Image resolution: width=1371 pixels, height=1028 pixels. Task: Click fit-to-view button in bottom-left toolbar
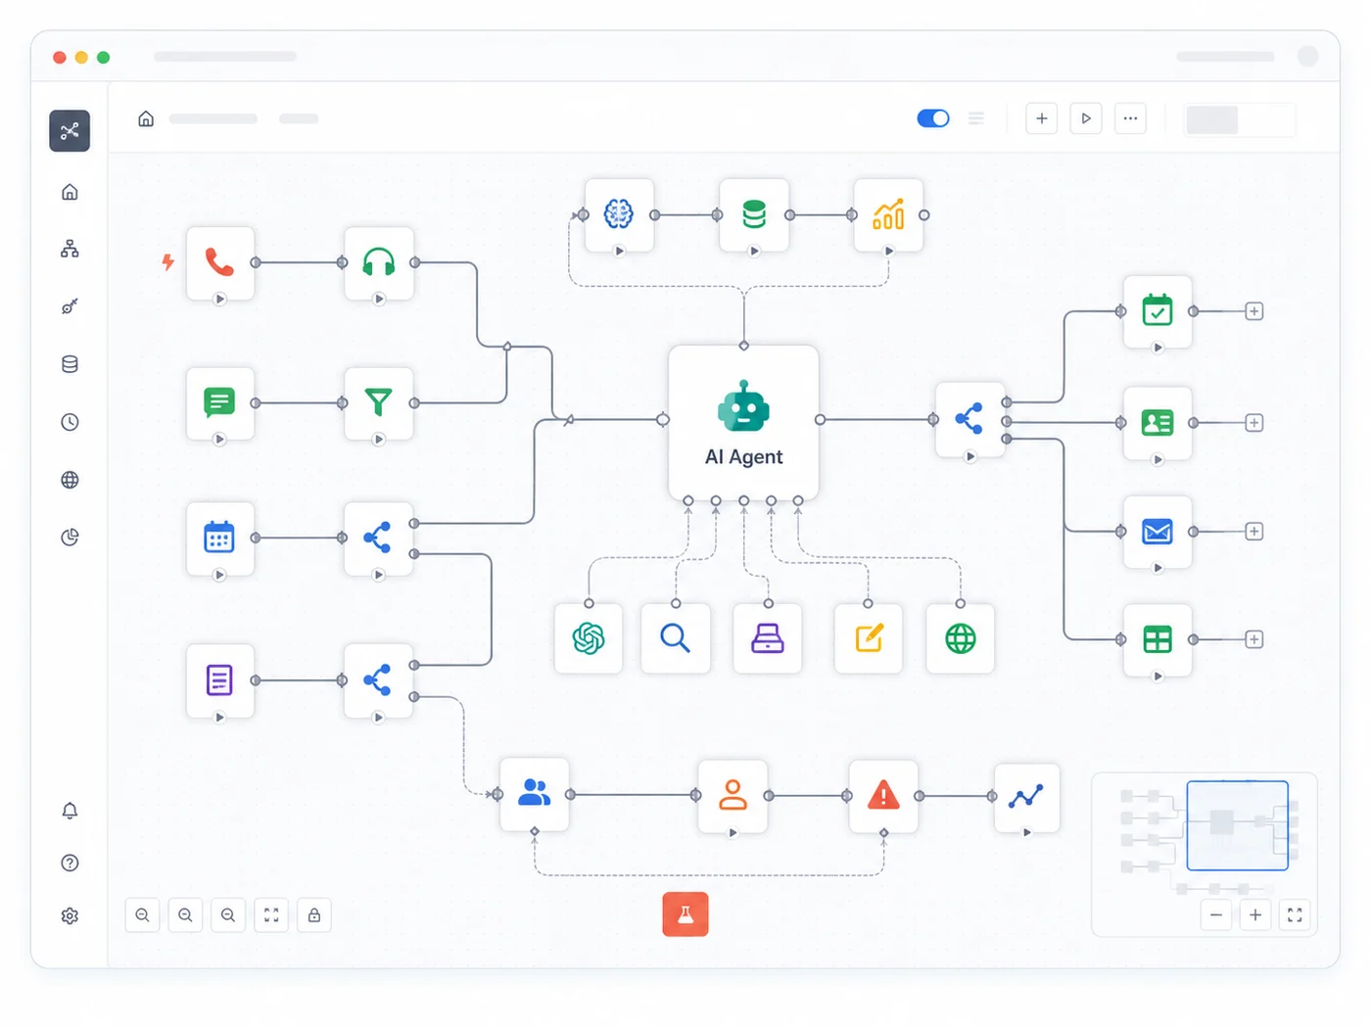(271, 915)
